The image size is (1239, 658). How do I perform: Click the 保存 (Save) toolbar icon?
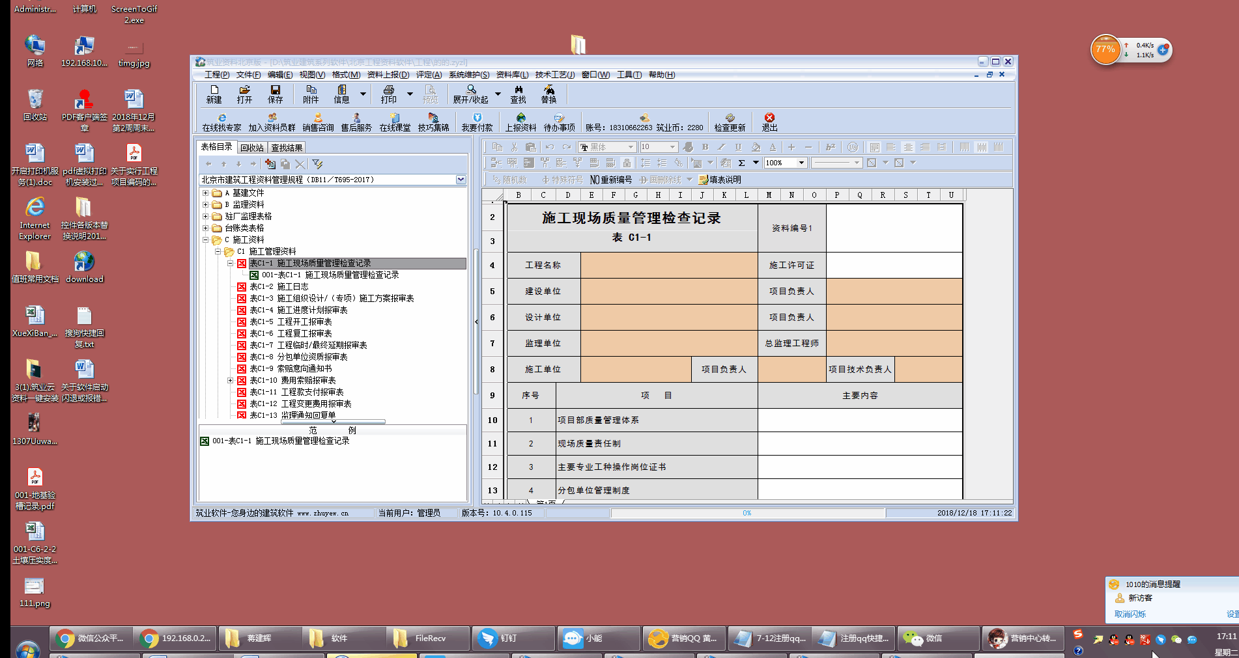coord(275,94)
